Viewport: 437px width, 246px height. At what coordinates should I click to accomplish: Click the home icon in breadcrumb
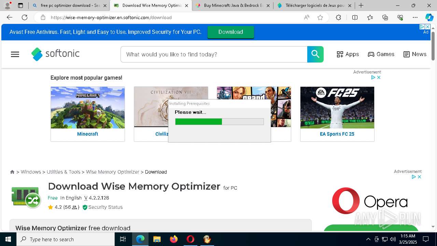(x=12, y=172)
